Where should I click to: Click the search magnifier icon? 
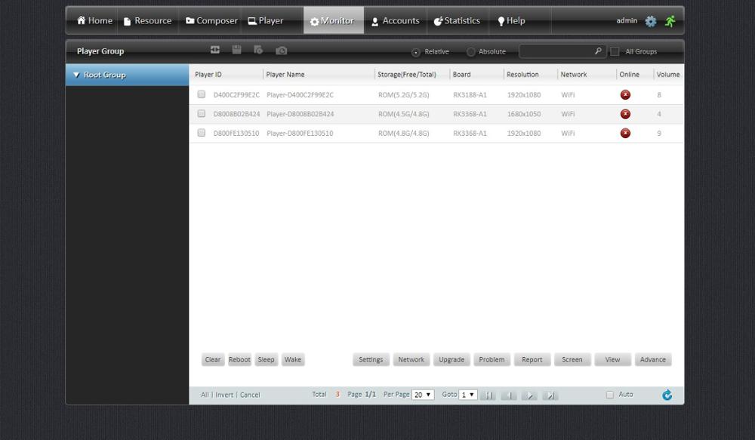tap(598, 51)
